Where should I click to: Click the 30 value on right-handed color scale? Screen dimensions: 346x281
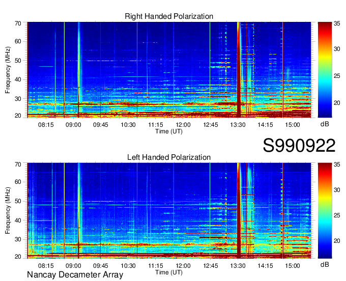[x=337, y=49]
